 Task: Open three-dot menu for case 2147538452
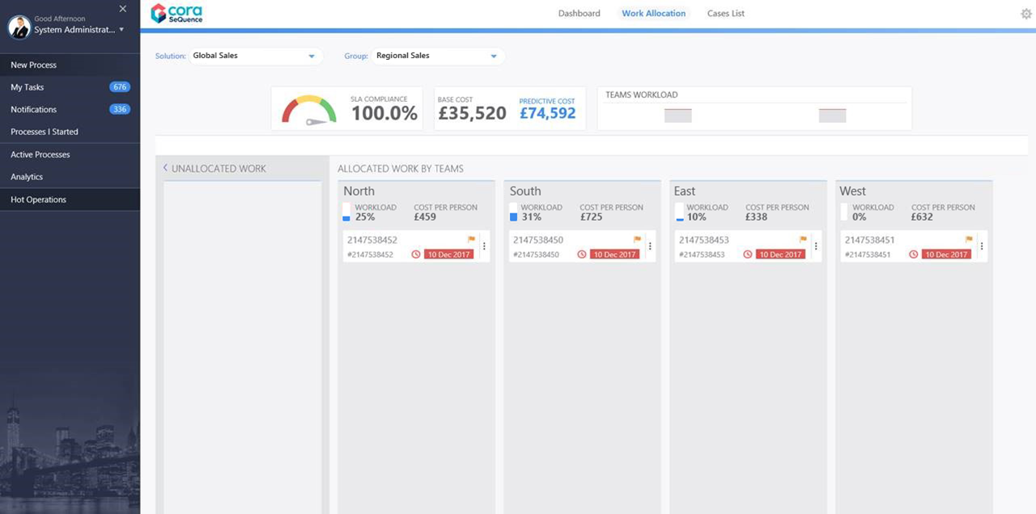(x=484, y=246)
